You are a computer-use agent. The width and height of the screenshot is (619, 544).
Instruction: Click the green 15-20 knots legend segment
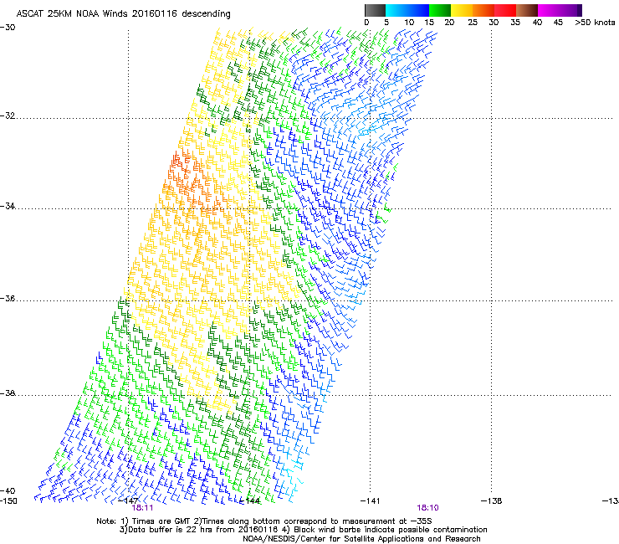click(440, 10)
